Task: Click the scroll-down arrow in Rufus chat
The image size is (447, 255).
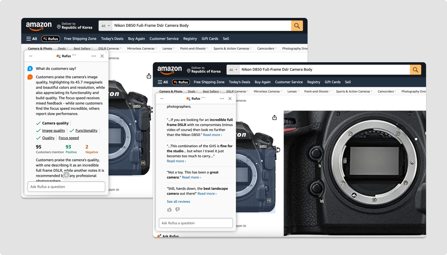Action: coord(66,174)
